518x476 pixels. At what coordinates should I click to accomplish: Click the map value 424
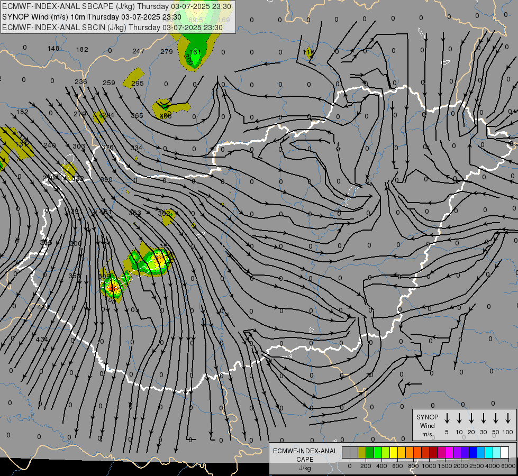point(43,307)
